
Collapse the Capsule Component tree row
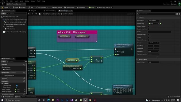(x=2, y=20)
